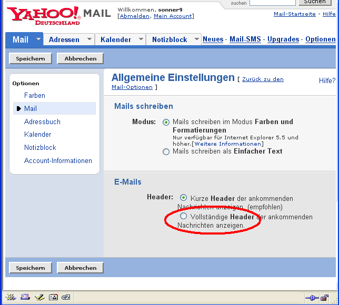Open the Weitere Informationen link

click(x=227, y=144)
